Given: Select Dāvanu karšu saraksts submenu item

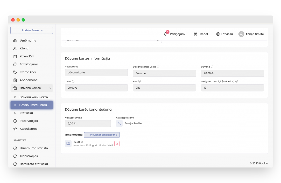Looking at the screenshot, I should click(x=34, y=97).
